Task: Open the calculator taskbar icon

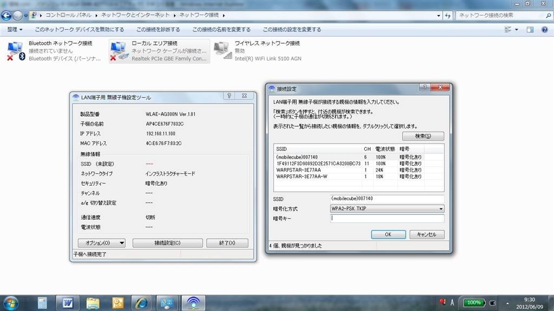Action: [42, 303]
